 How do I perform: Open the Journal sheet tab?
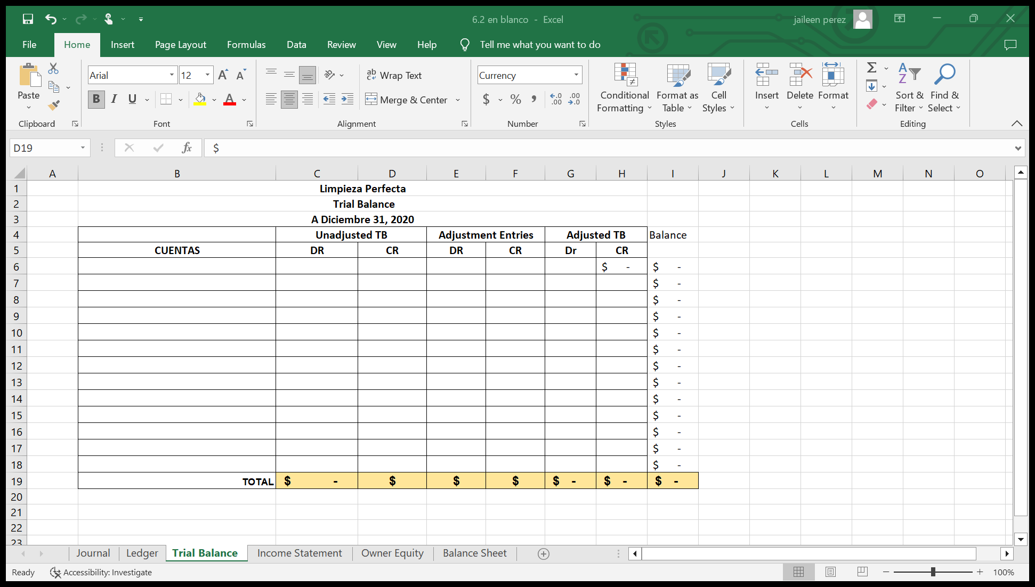(x=93, y=553)
